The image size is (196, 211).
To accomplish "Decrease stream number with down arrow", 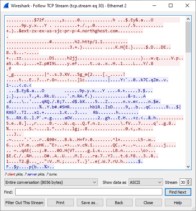I will [188, 184].
